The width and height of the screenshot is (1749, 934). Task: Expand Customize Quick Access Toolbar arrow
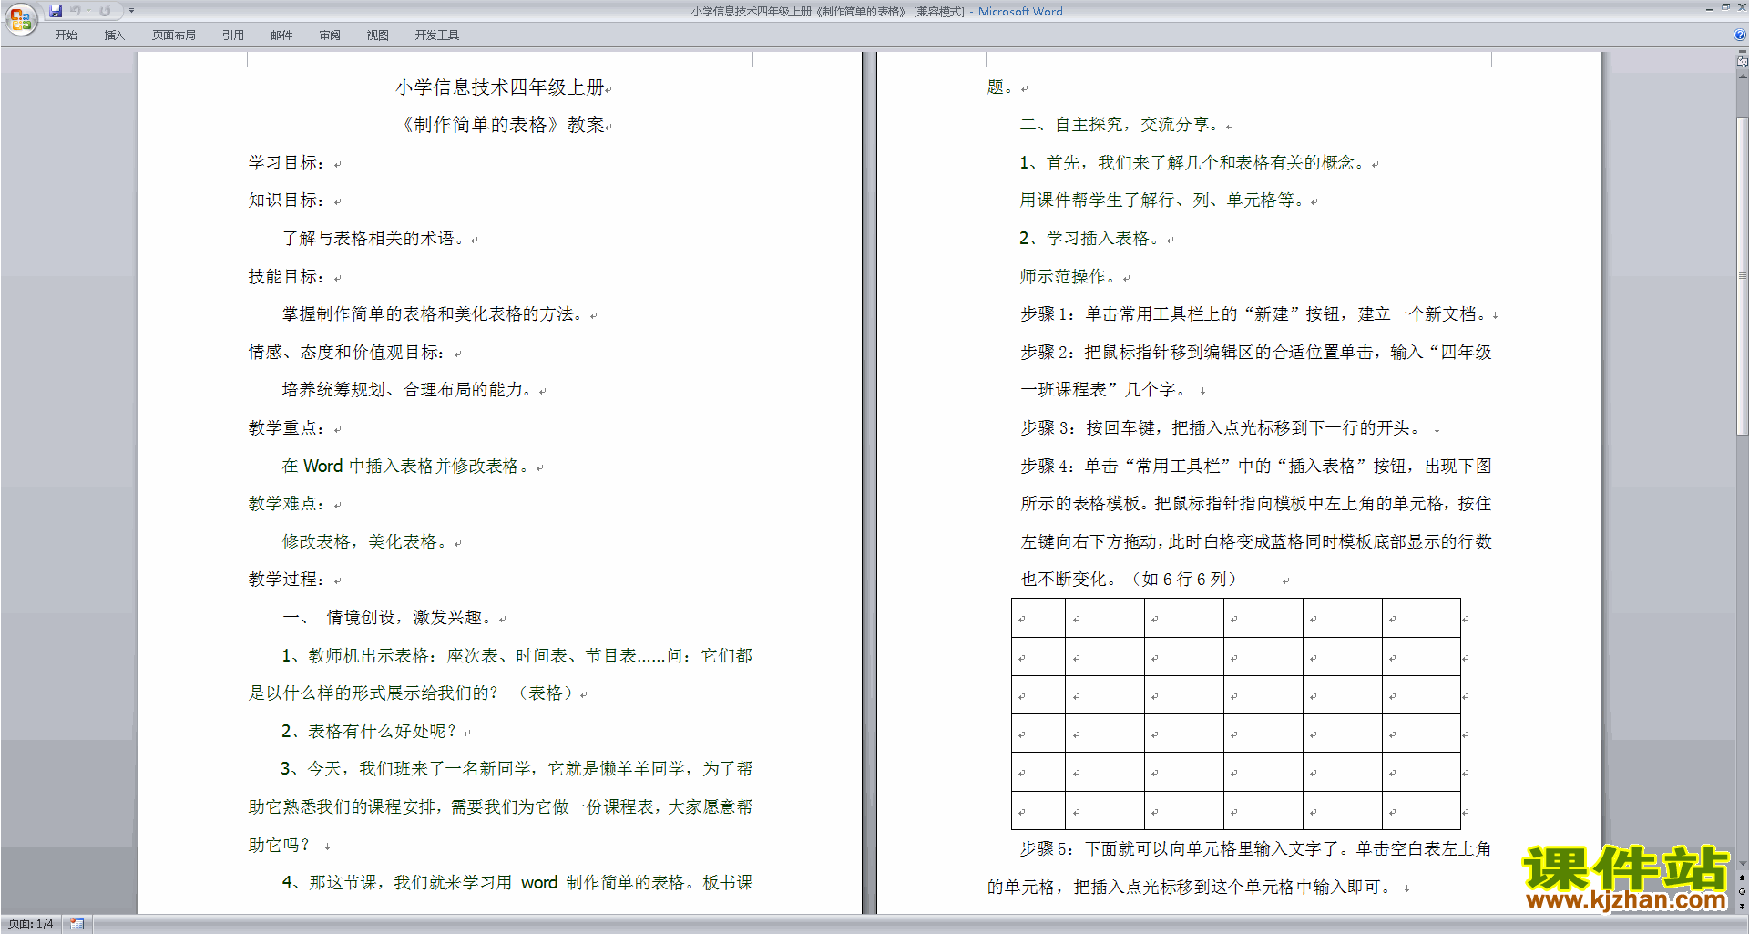(x=131, y=11)
